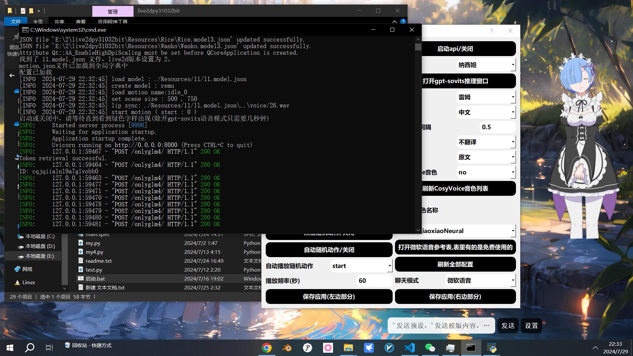Expand the 不翻译 translation dropdown
This screenshot has height=356, width=633.
click(x=486, y=142)
